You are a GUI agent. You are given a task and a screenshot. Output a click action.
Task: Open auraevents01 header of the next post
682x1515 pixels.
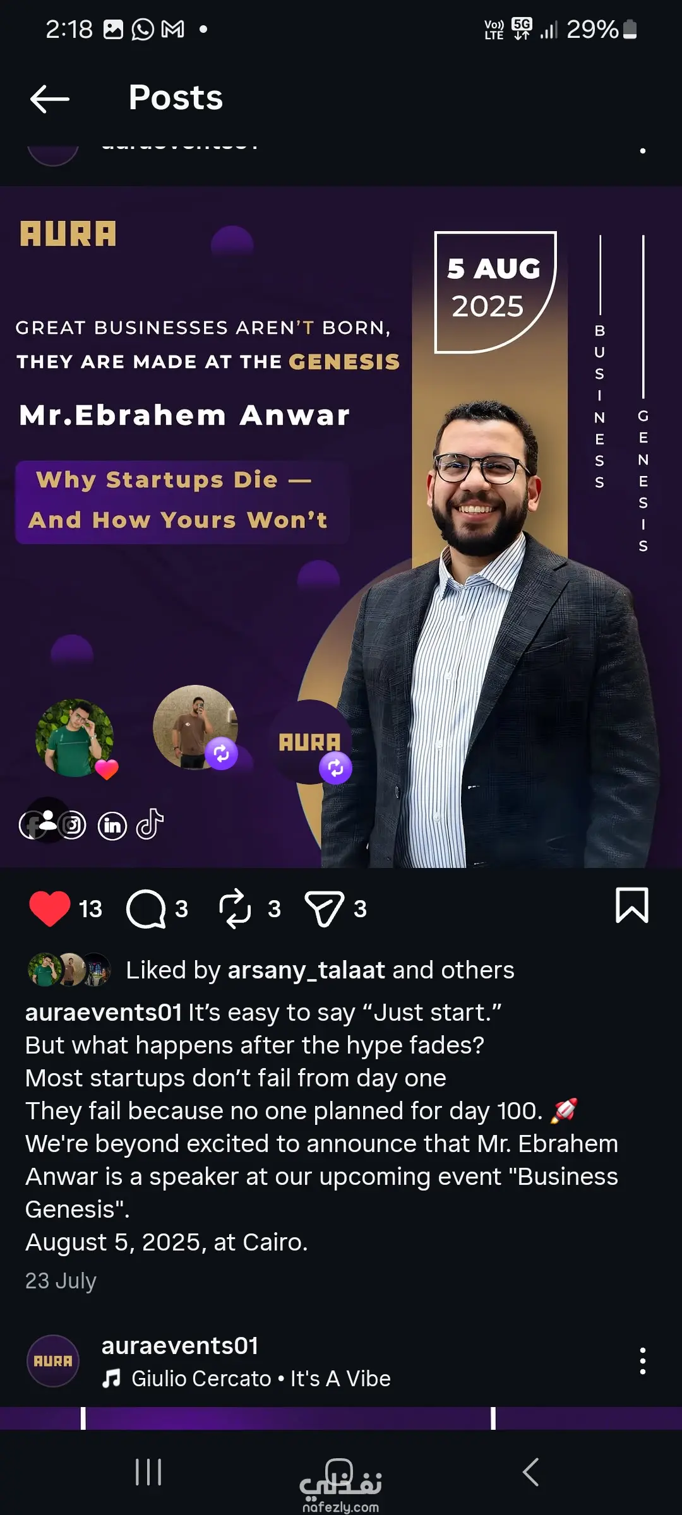pos(180,1346)
